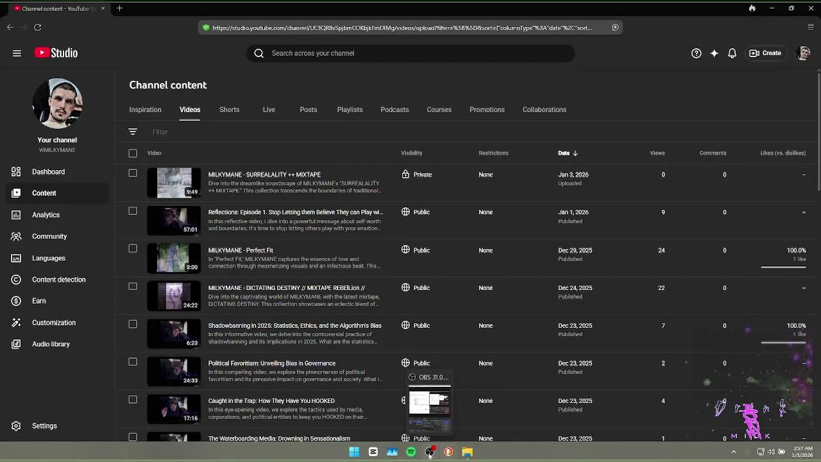Open the Collaborations tab
The height and width of the screenshot is (462, 821).
point(544,110)
